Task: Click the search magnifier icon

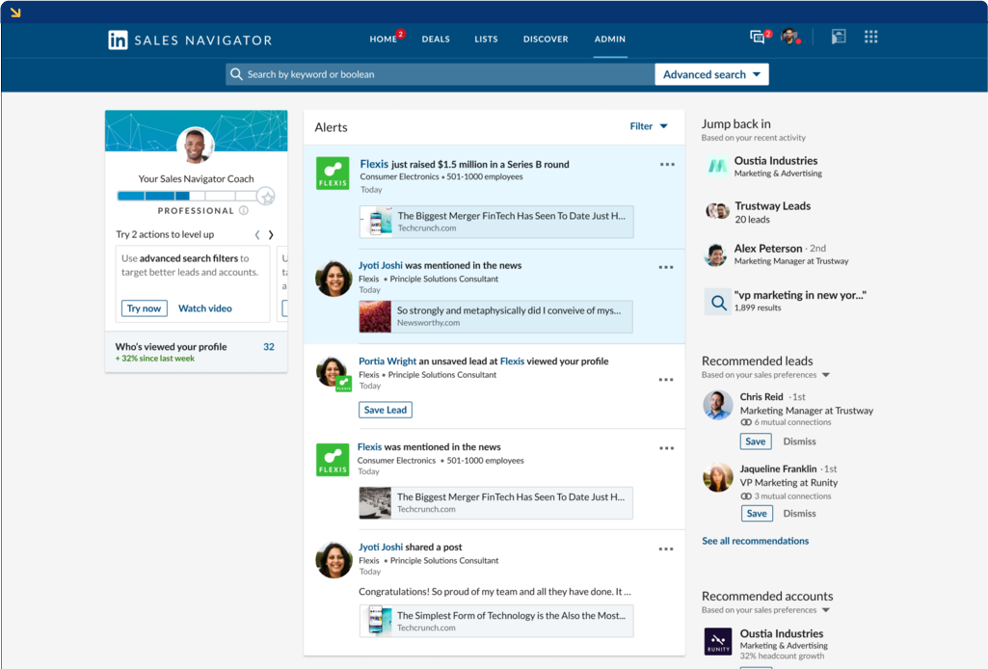Action: tap(236, 73)
